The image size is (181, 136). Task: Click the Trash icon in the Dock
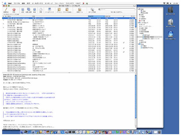159,132
